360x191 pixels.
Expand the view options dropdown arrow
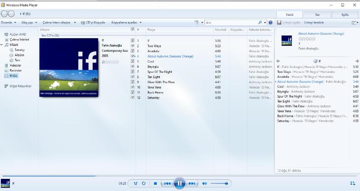point(202,22)
